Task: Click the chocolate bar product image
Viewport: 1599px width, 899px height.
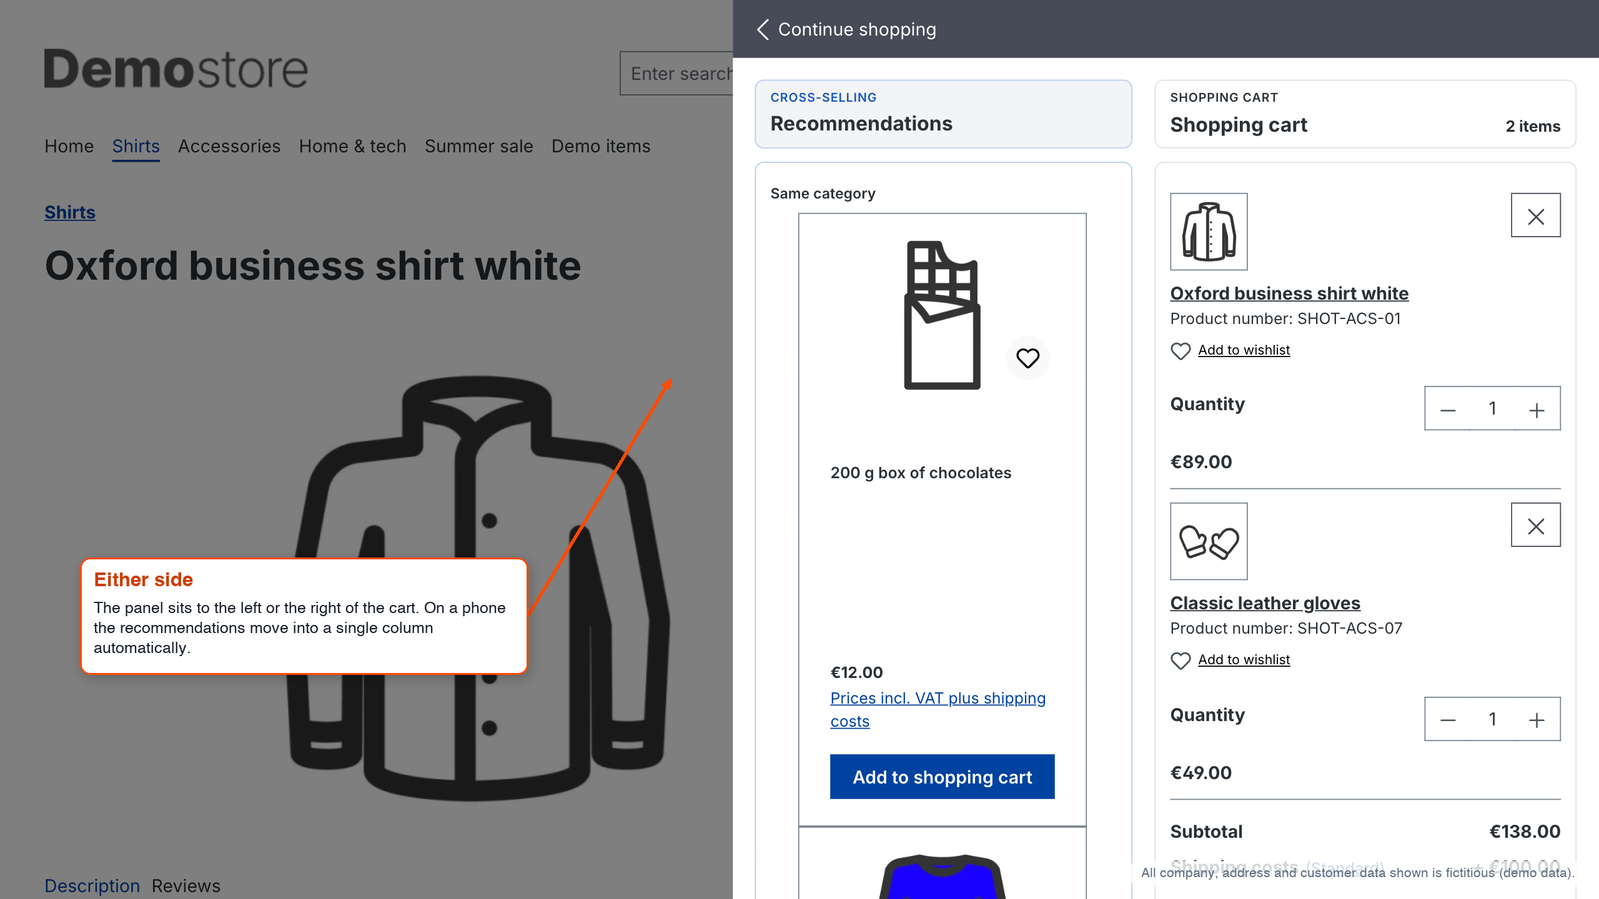Action: pyautogui.click(x=942, y=315)
